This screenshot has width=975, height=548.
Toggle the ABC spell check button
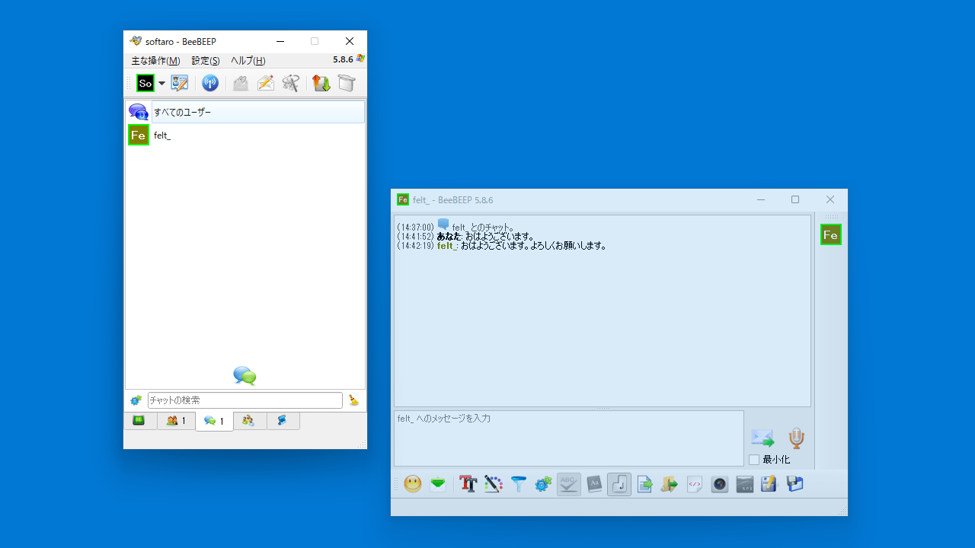tap(569, 484)
